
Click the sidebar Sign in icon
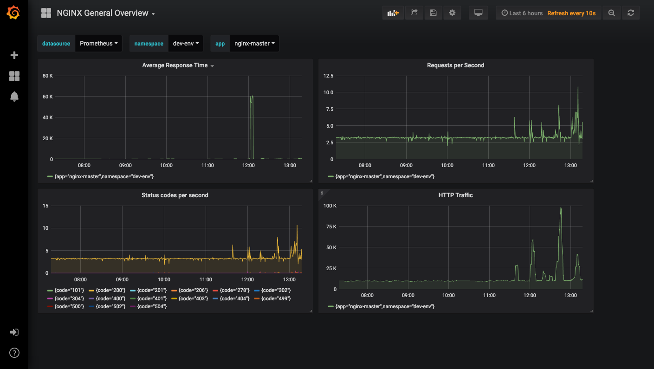(x=14, y=332)
